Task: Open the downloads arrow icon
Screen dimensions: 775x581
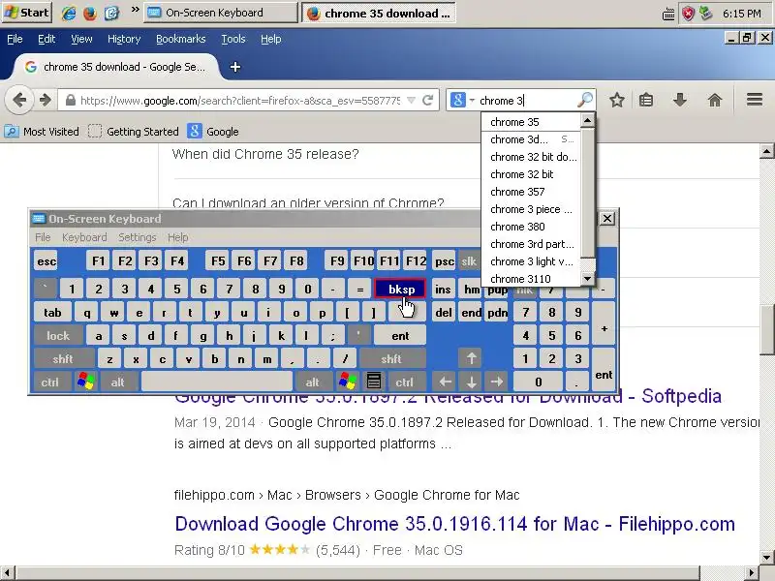Action: pyautogui.click(x=680, y=101)
